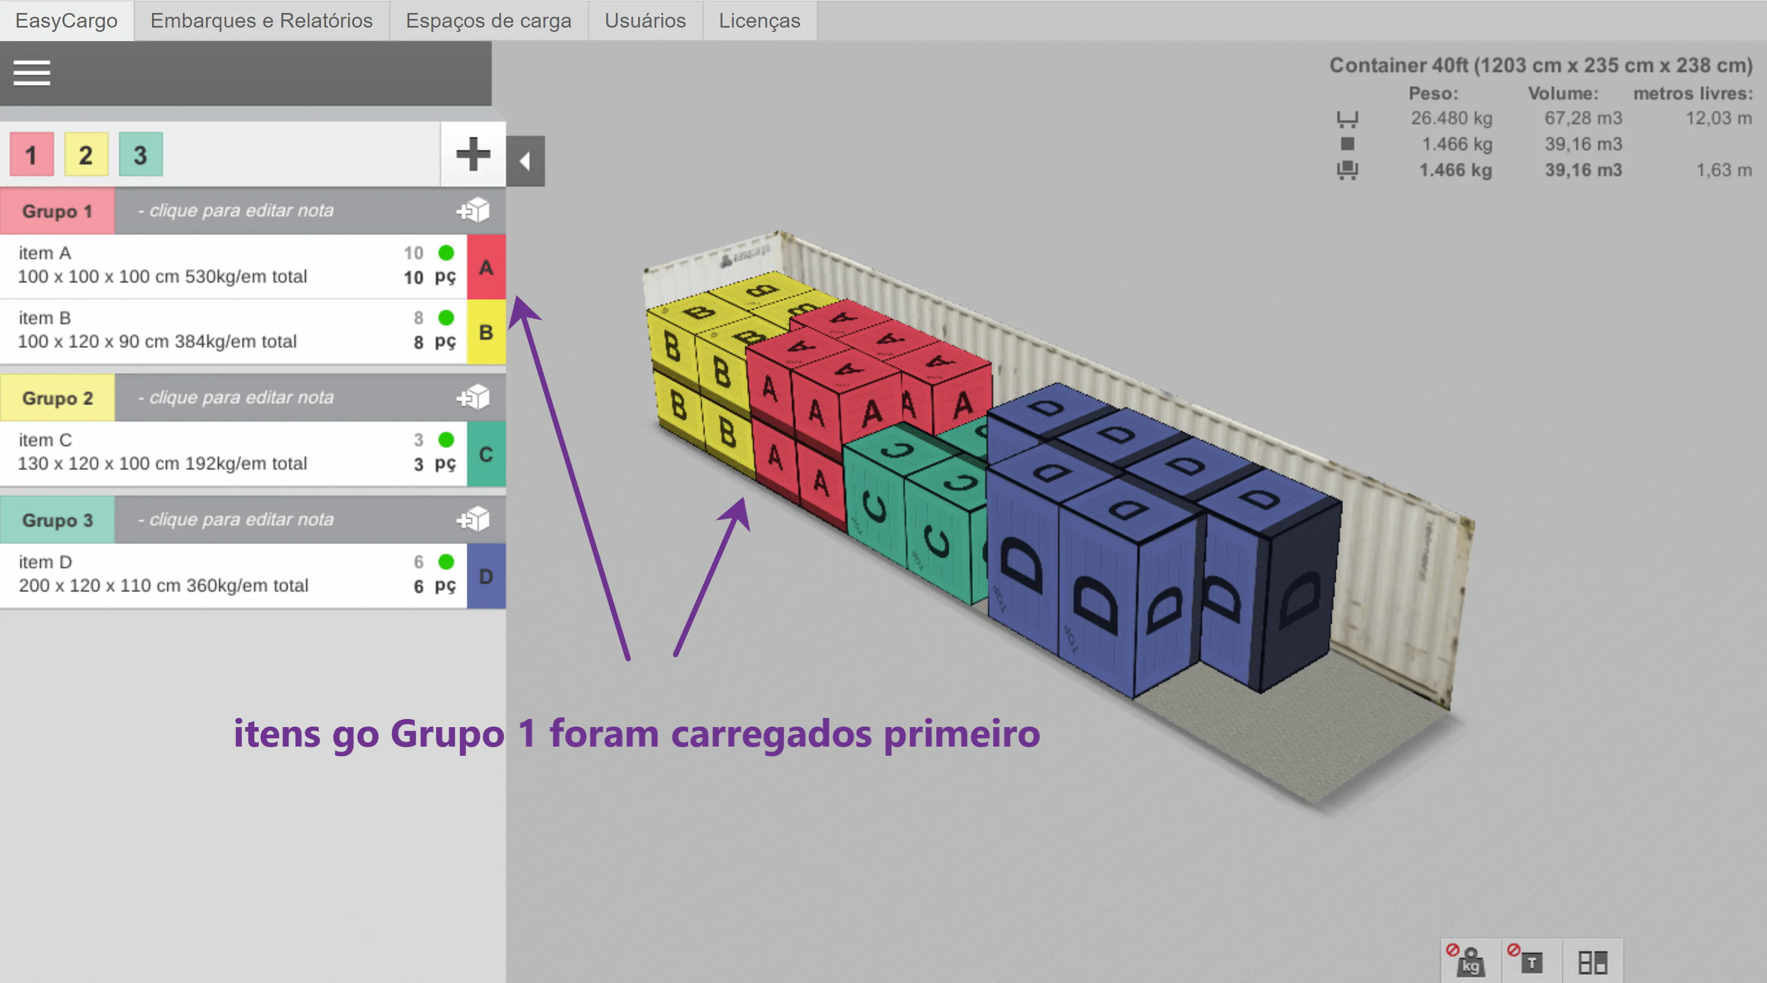Select priority group 3 teal tab
Screen dimensions: 1767x983
(x=141, y=155)
